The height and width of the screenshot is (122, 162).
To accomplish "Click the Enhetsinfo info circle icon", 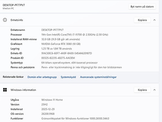I will [5, 20].
